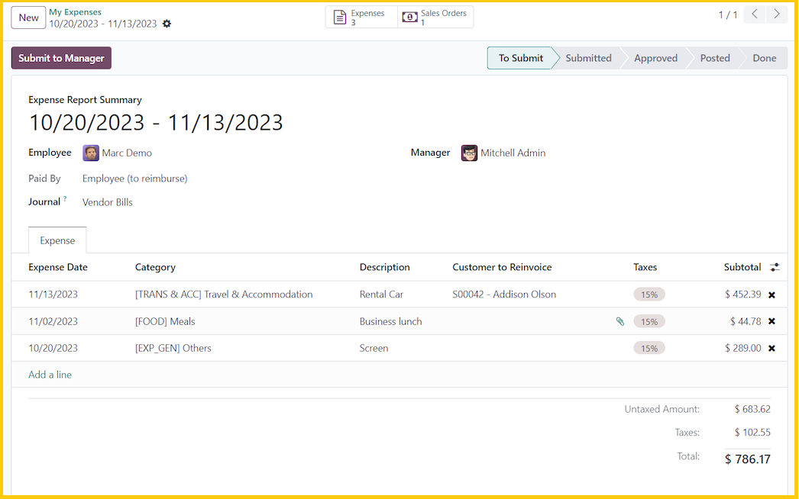Go to next record arrow
Image resolution: width=799 pixels, height=499 pixels.
tap(777, 14)
